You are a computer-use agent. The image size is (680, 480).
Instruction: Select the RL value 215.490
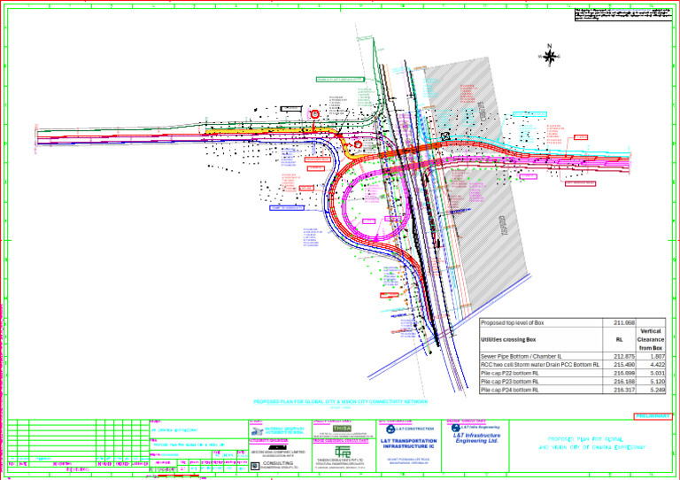624,365
